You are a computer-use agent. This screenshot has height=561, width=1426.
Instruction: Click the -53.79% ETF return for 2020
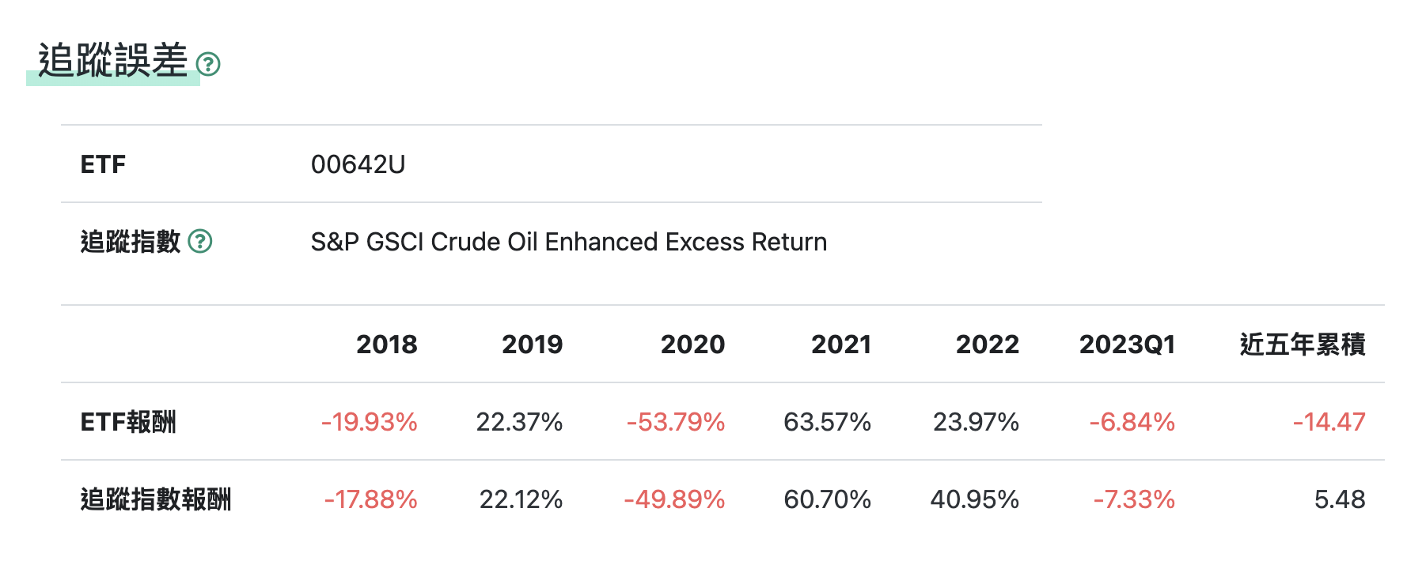tap(675, 422)
